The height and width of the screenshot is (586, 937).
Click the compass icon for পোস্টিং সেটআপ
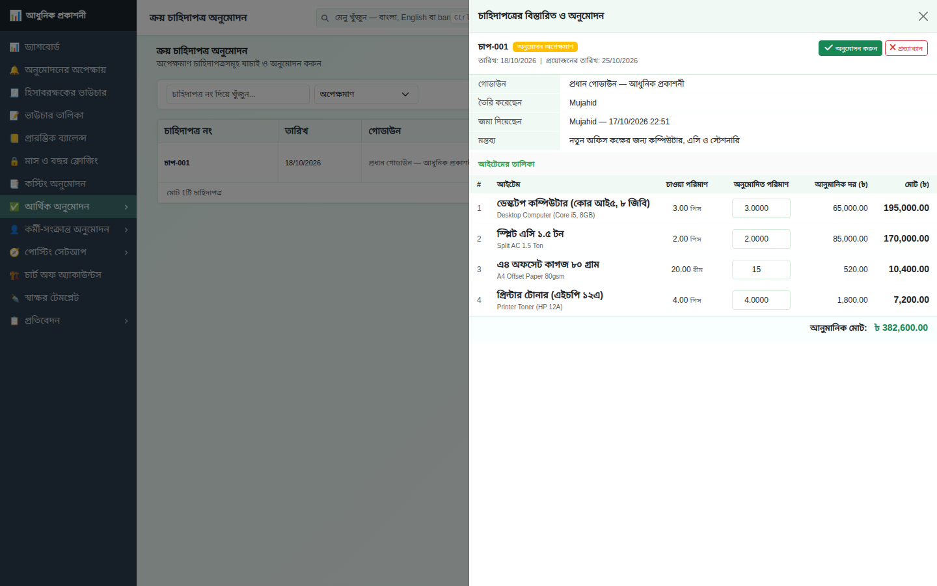[14, 252]
